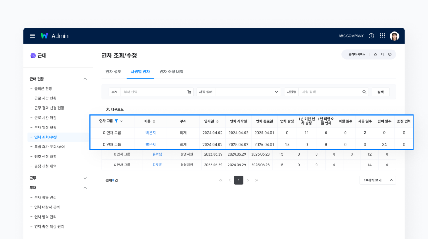Sort by 입사일 column arrows

click(217, 121)
